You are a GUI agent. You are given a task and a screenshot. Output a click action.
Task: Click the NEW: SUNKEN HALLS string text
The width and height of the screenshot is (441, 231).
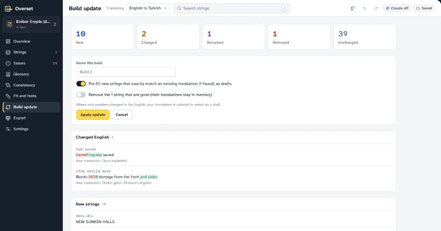(x=95, y=222)
